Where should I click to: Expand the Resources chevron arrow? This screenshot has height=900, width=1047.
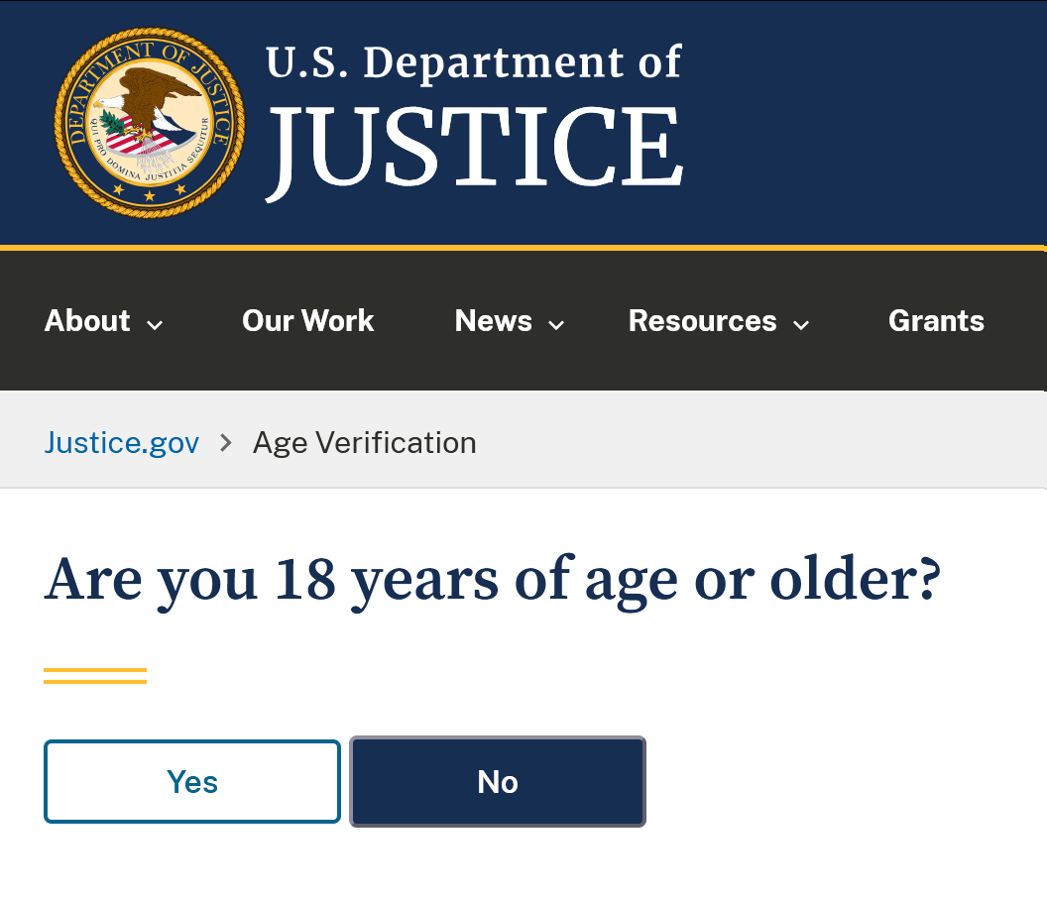point(801,324)
